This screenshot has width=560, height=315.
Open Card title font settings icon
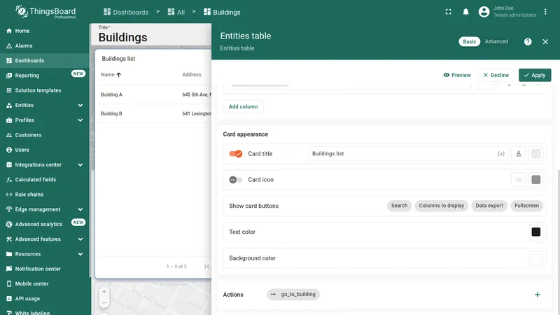tap(519, 153)
